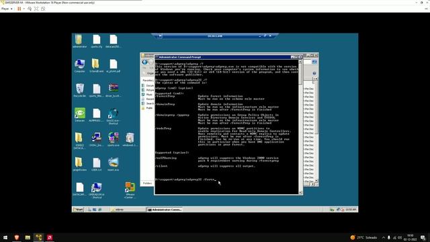Switch to the adprep Explorer taskbar button
Screen dimensions: 430x242
tap(128, 210)
